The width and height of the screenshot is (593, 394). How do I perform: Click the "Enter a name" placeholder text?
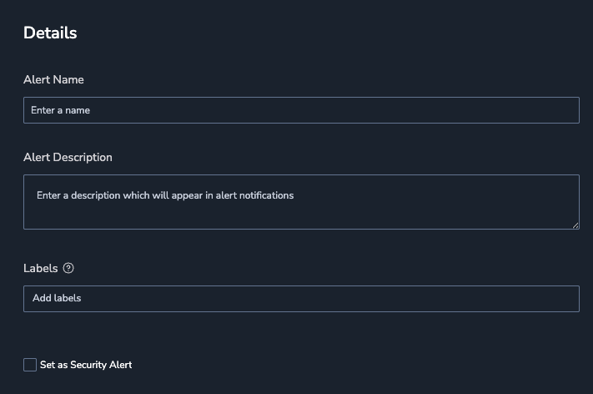tap(61, 110)
